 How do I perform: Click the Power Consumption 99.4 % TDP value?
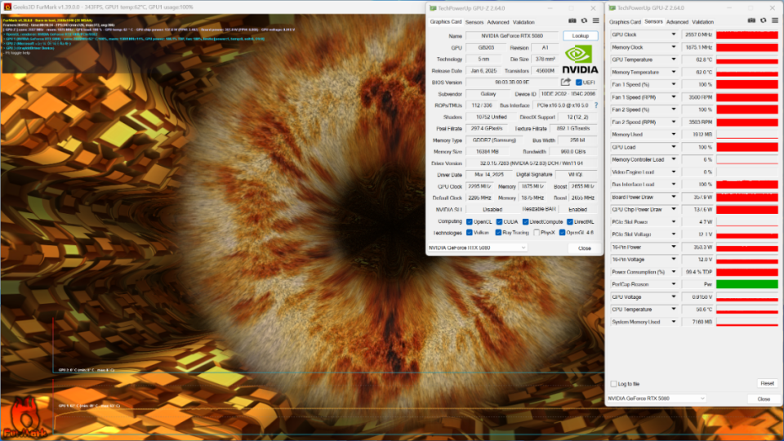698,272
